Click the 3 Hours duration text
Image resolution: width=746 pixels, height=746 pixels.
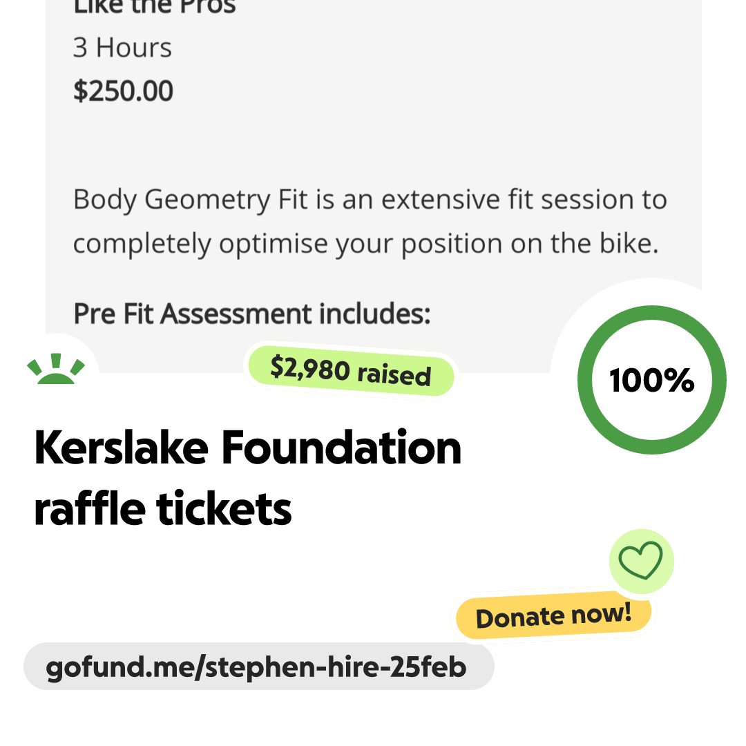coord(122,48)
